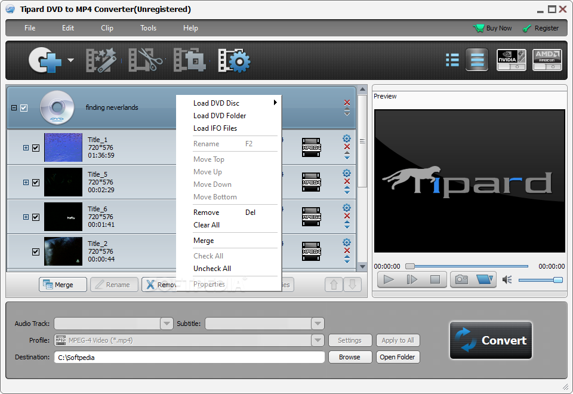Step to next frame in preview
573x394 pixels.
412,279
